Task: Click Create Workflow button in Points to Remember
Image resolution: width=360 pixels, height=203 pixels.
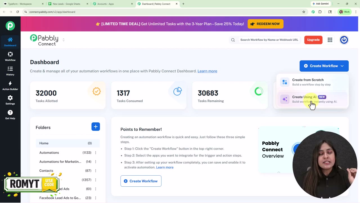Action: [141, 181]
